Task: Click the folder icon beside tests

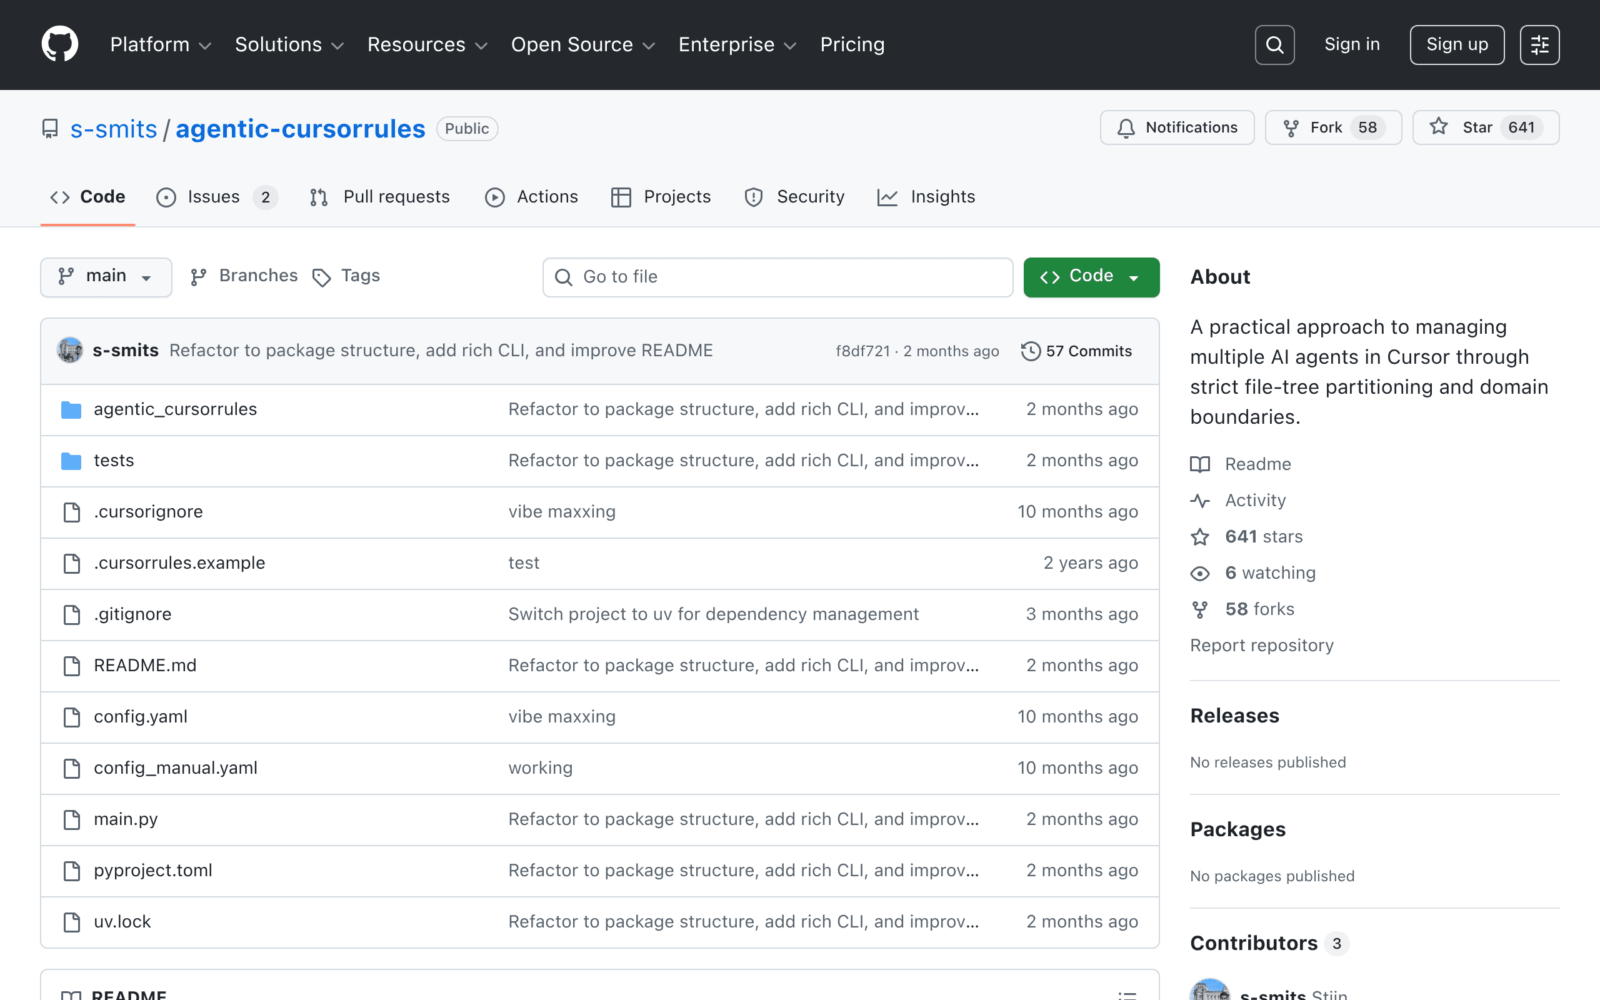Action: click(x=71, y=461)
